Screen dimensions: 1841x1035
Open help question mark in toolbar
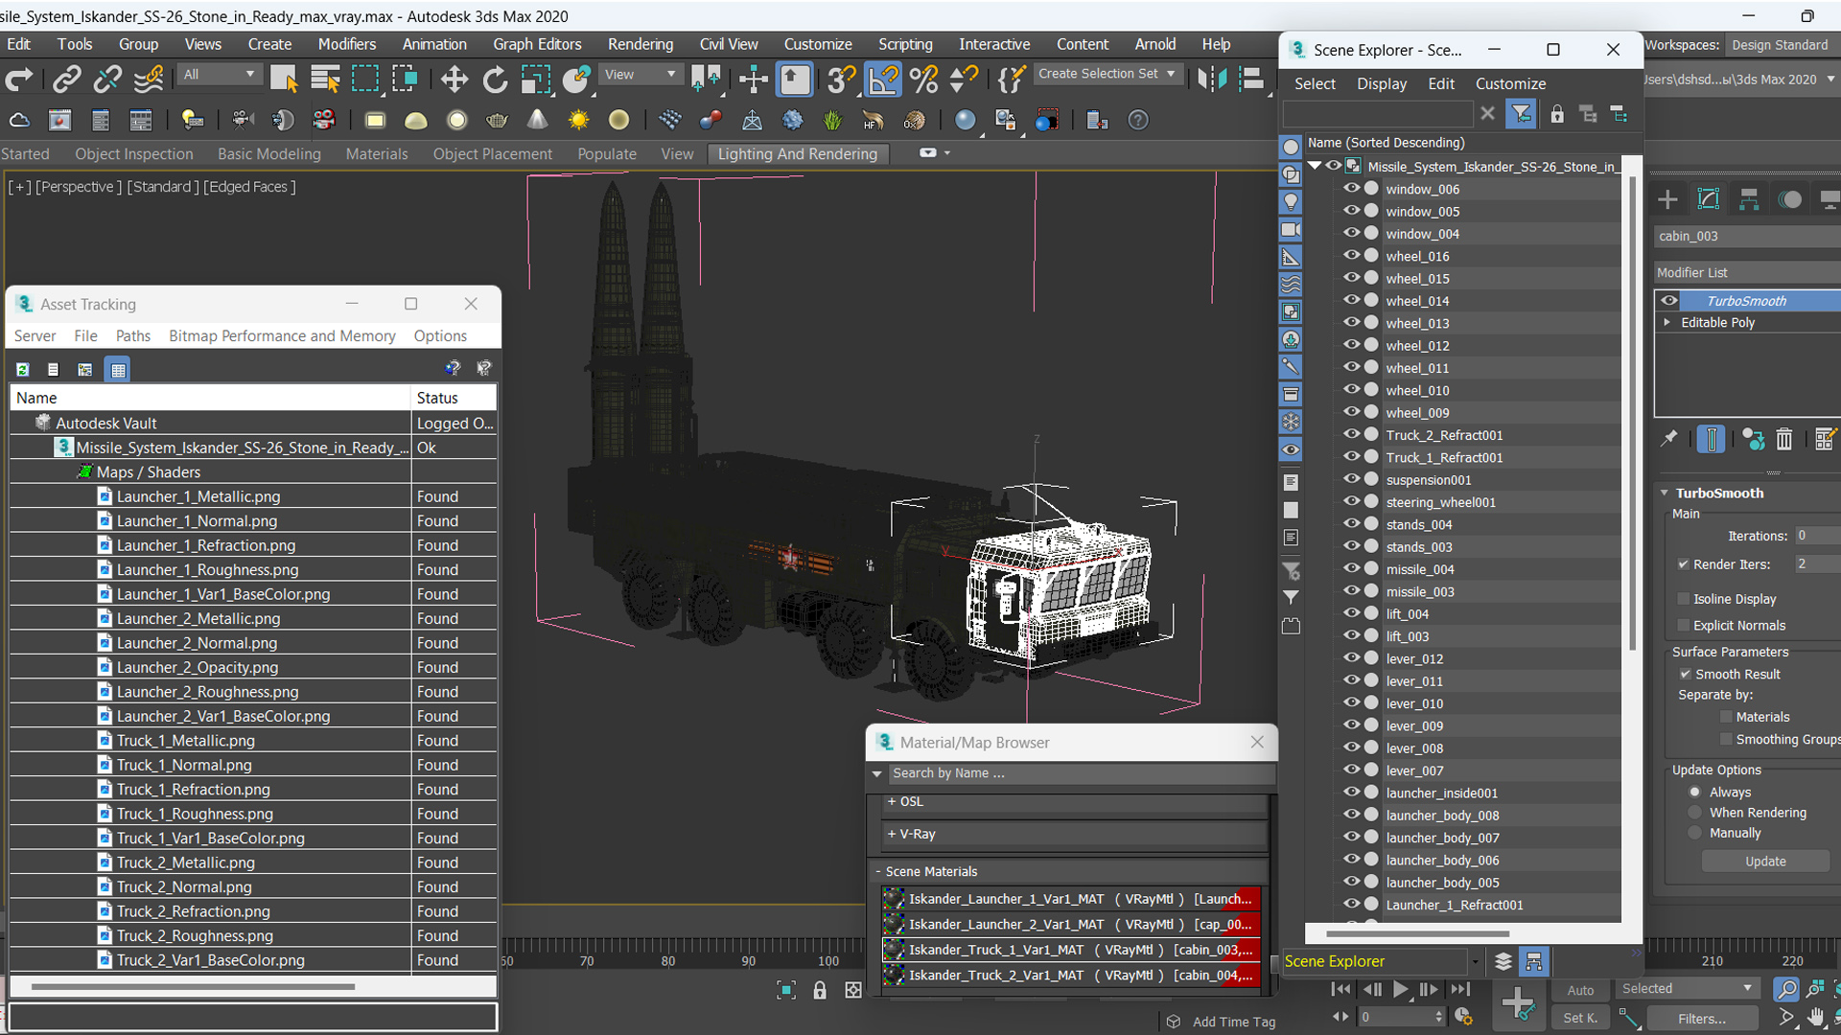coord(1137,120)
